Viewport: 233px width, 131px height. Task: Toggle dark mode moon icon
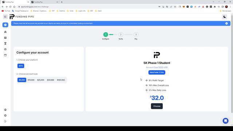coord(225,17)
